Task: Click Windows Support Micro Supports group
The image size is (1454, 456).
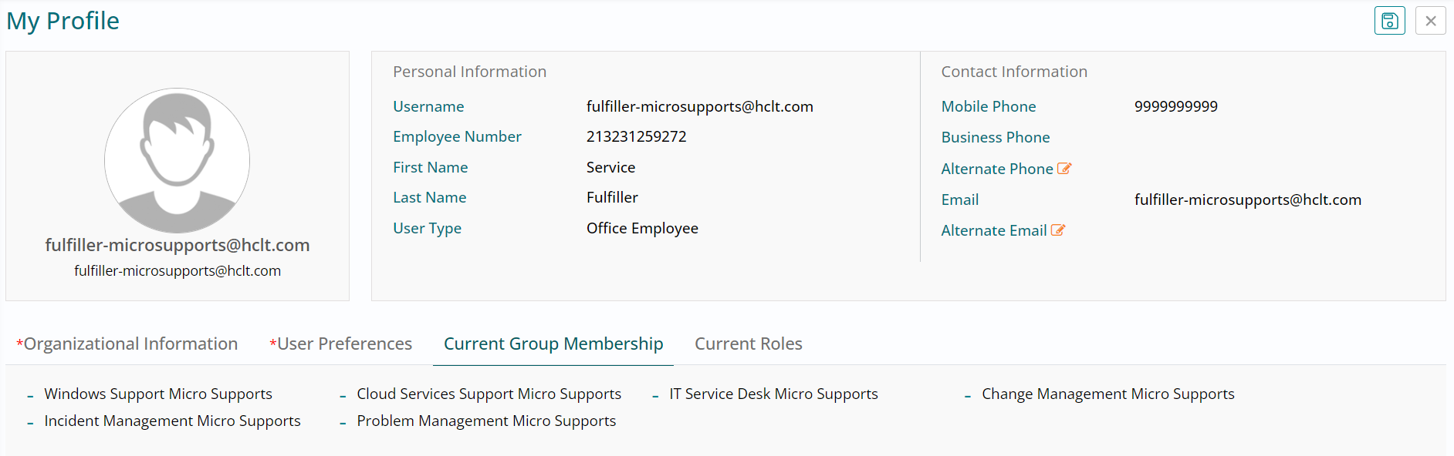Action: 158,394
